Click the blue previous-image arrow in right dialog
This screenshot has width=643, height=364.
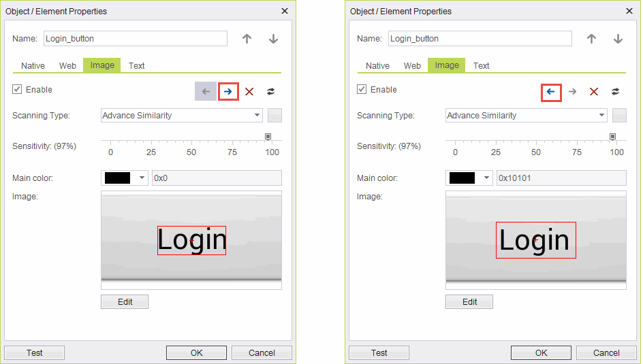(551, 91)
